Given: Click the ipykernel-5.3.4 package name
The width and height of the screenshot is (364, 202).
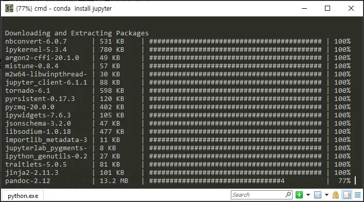Looking at the screenshot, I should click(x=36, y=50).
